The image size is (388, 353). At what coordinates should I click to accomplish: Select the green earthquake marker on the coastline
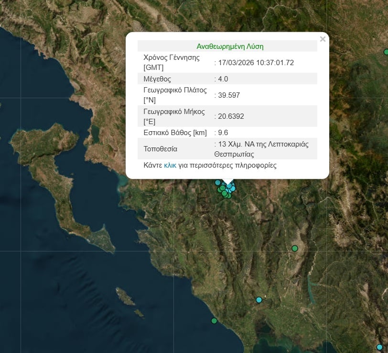point(214,320)
